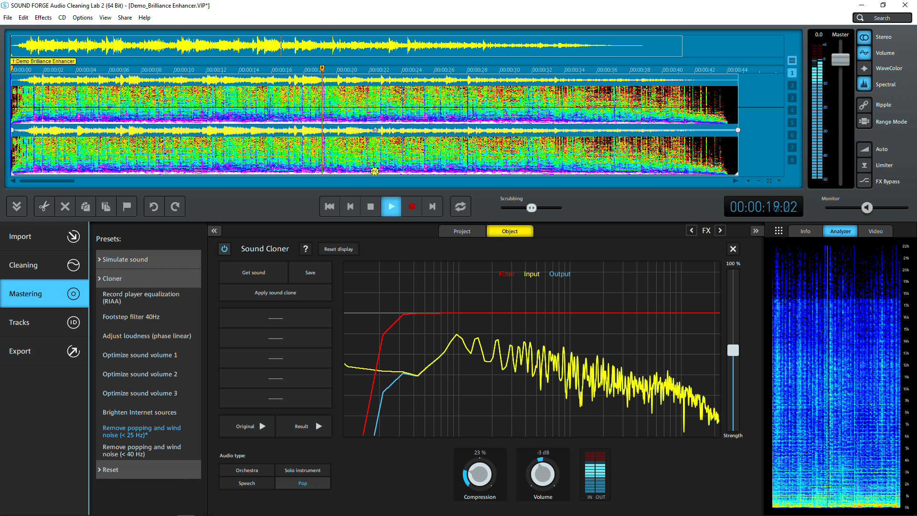Open Sound Cloner help question mark
The image size is (917, 516).
[x=306, y=249]
